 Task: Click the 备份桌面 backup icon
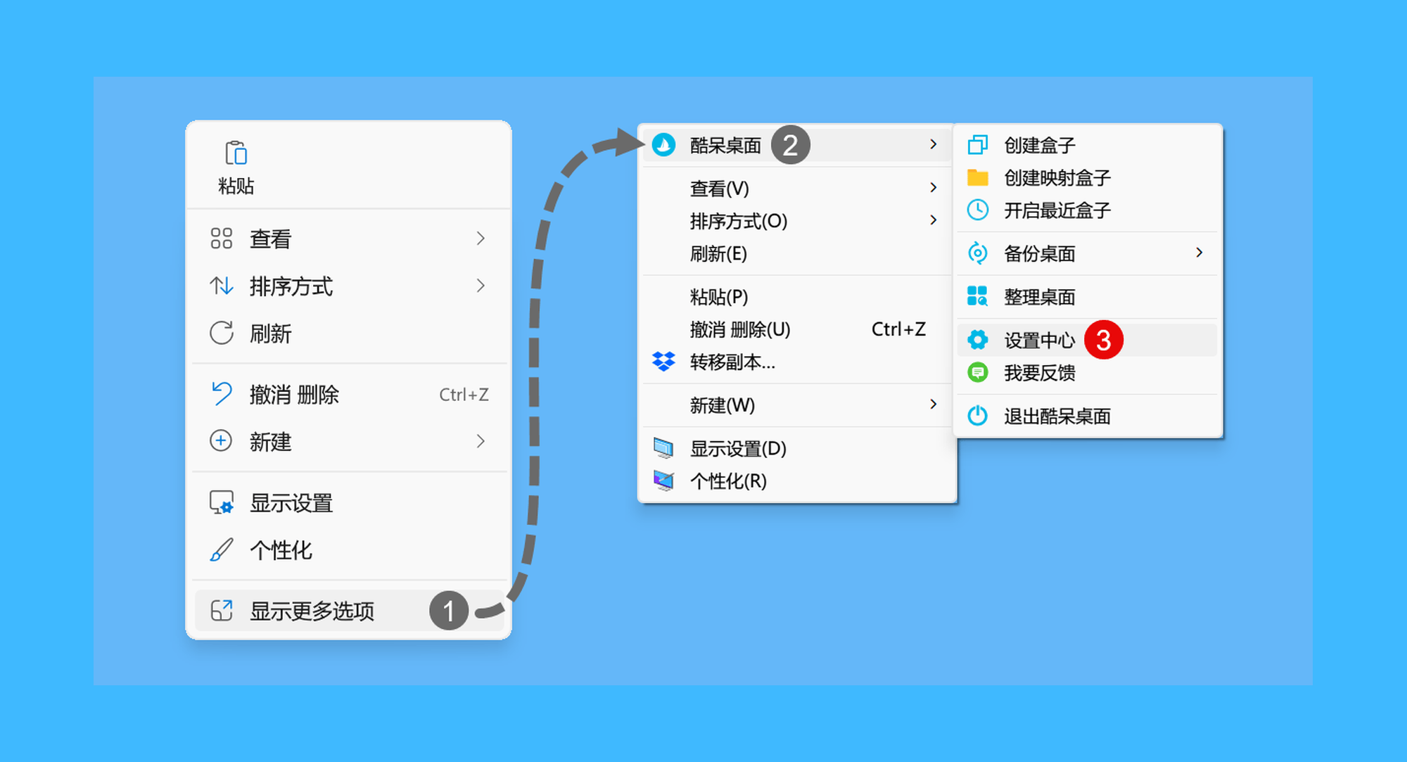click(978, 253)
